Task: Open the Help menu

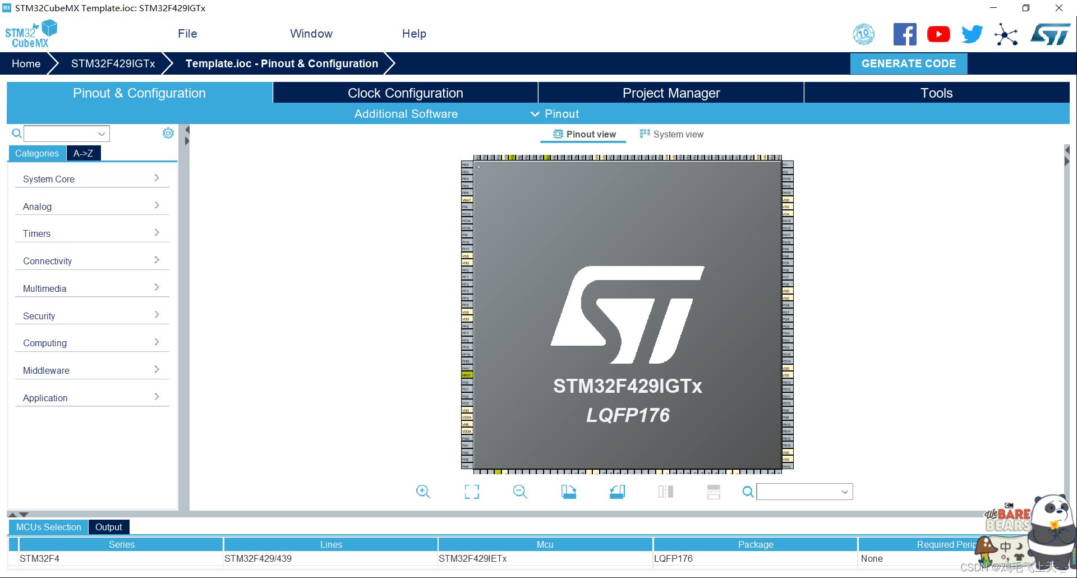Action: click(x=414, y=34)
